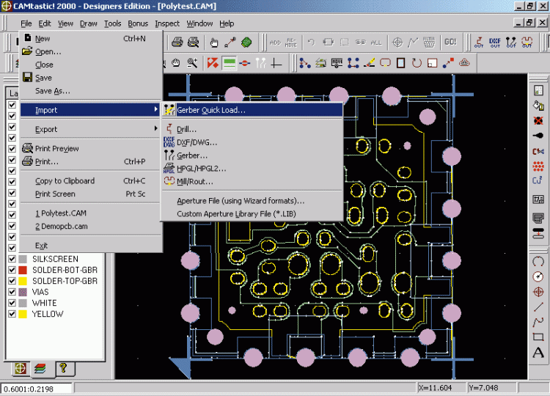The width and height of the screenshot is (550, 396).
Task: Click the VIAS layer color swatch
Action: pos(23,292)
